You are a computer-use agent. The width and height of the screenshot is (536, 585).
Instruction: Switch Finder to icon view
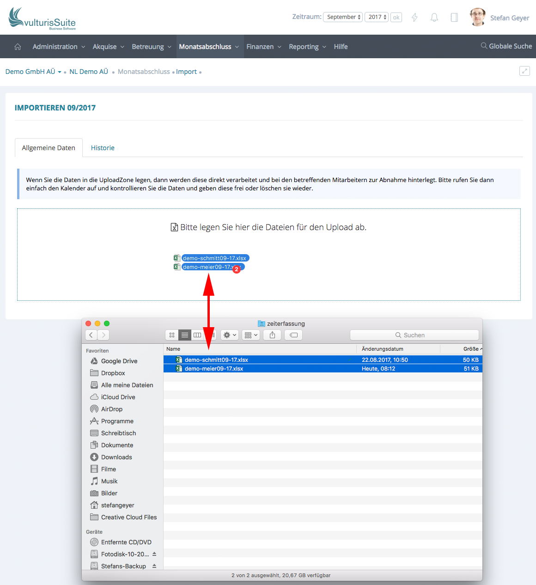[172, 335]
